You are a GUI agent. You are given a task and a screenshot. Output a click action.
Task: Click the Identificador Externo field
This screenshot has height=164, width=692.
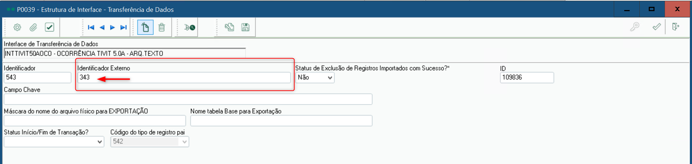pyautogui.click(x=184, y=78)
